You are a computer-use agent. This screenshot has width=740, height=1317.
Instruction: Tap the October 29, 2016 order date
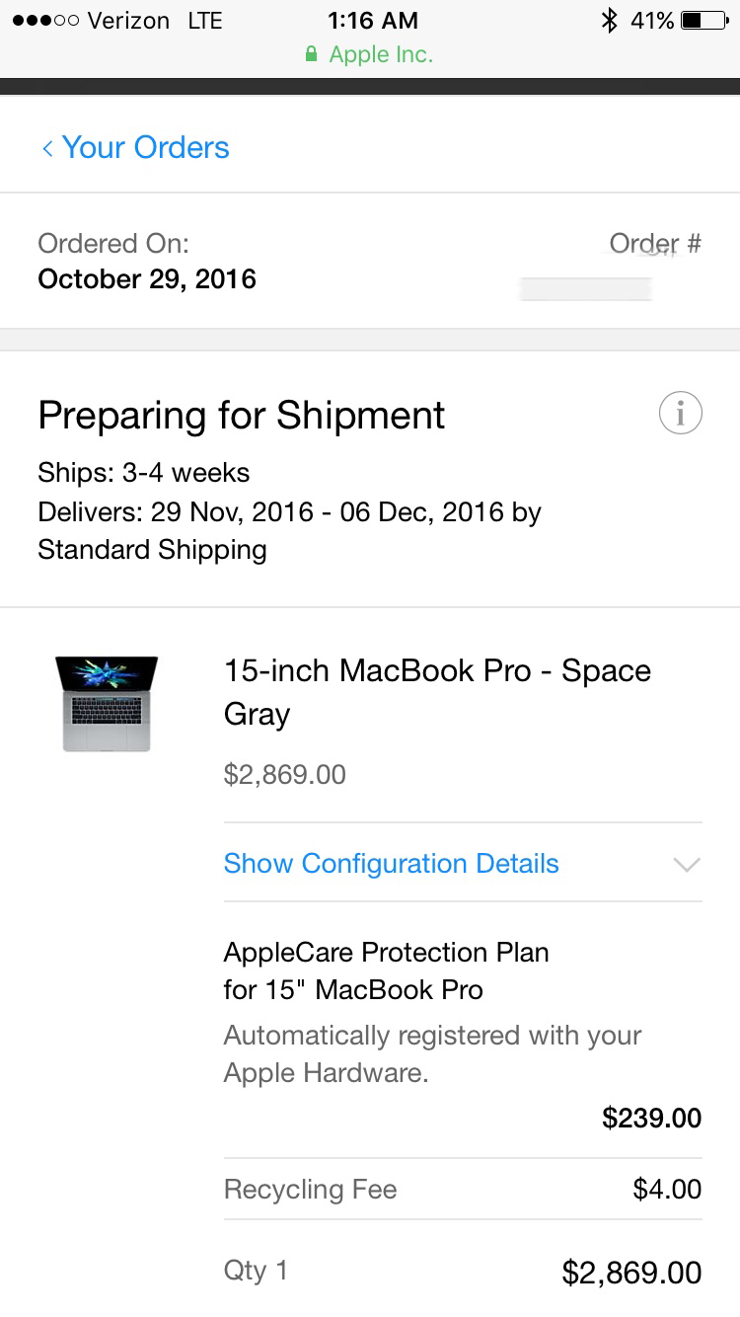pyautogui.click(x=147, y=279)
